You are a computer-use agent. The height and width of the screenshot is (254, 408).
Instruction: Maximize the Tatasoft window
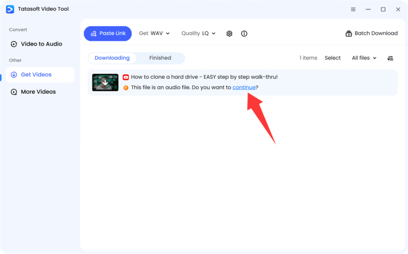(x=383, y=9)
